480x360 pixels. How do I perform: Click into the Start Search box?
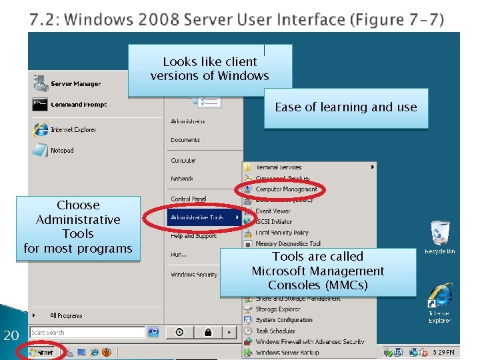[87, 333]
